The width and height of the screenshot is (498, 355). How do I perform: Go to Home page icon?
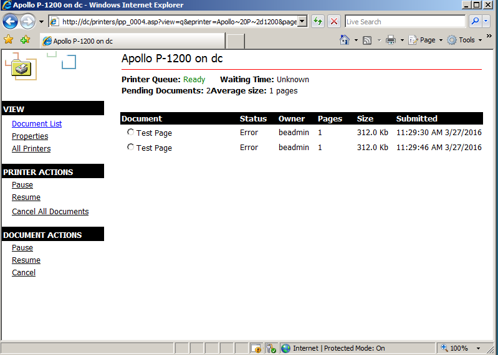coord(345,40)
